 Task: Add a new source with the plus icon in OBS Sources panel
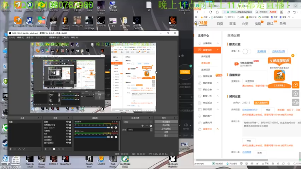click(x=46, y=149)
